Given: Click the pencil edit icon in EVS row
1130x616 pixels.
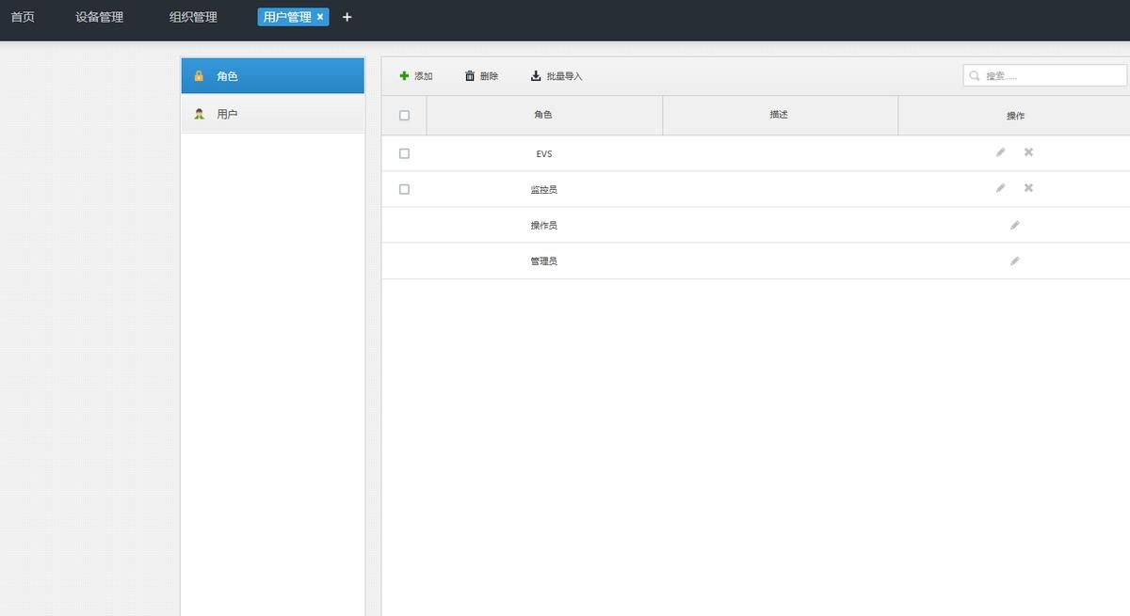Looking at the screenshot, I should point(1001,152).
